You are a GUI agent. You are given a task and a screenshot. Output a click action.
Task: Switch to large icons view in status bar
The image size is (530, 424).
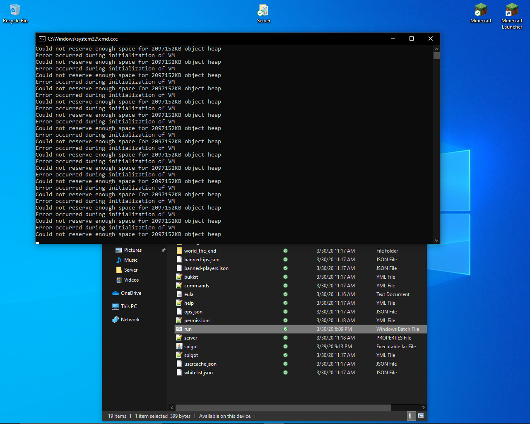click(x=421, y=416)
